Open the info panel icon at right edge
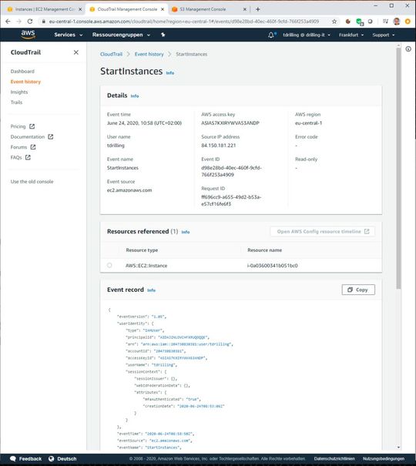 [x=408, y=49]
